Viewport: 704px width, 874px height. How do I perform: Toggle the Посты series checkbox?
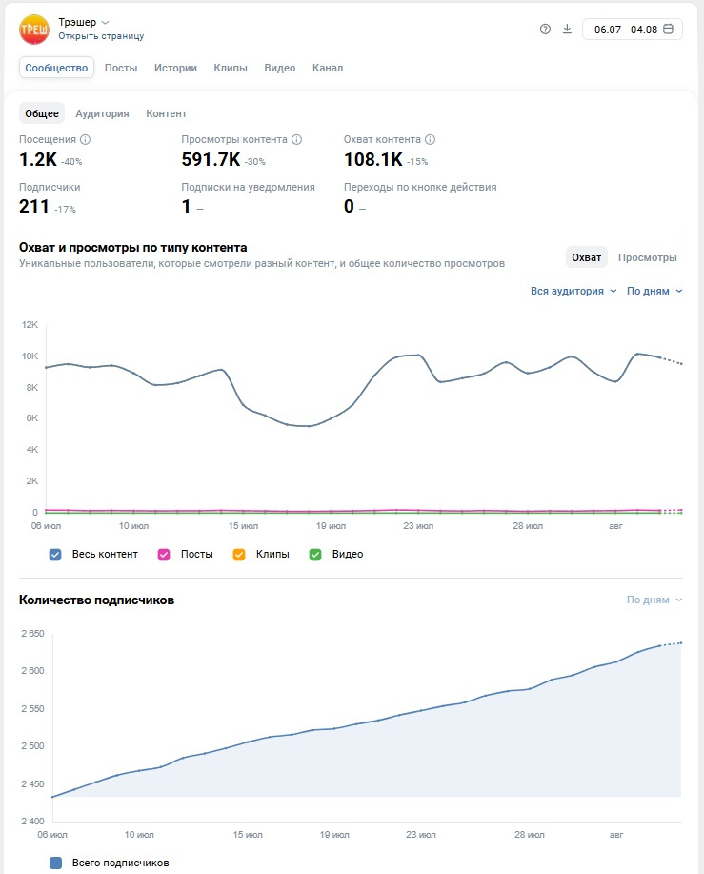pos(164,555)
